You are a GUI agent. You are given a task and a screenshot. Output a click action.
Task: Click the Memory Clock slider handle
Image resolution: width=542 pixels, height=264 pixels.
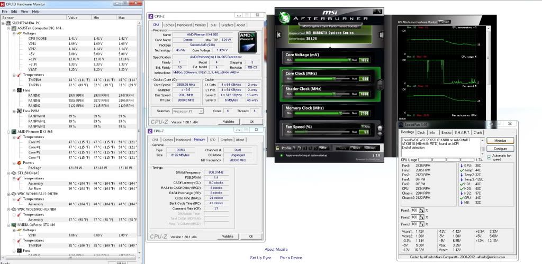click(340, 113)
